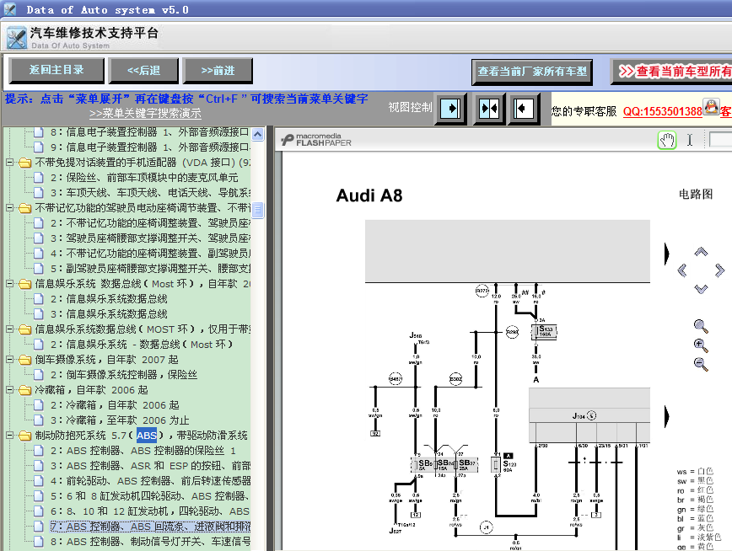
Task: Click the down arrow in diagram navigator
Action: 701,289
